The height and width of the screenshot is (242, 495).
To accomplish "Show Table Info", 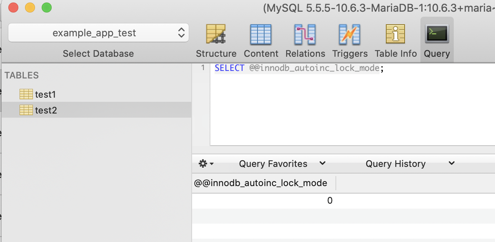I will [x=395, y=40].
